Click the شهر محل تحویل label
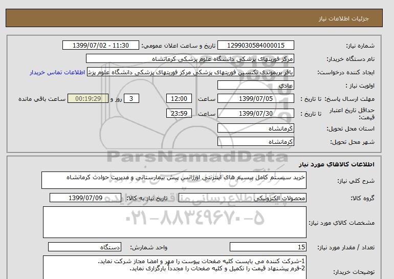The height and width of the screenshot is (279, 394). (x=352, y=142)
